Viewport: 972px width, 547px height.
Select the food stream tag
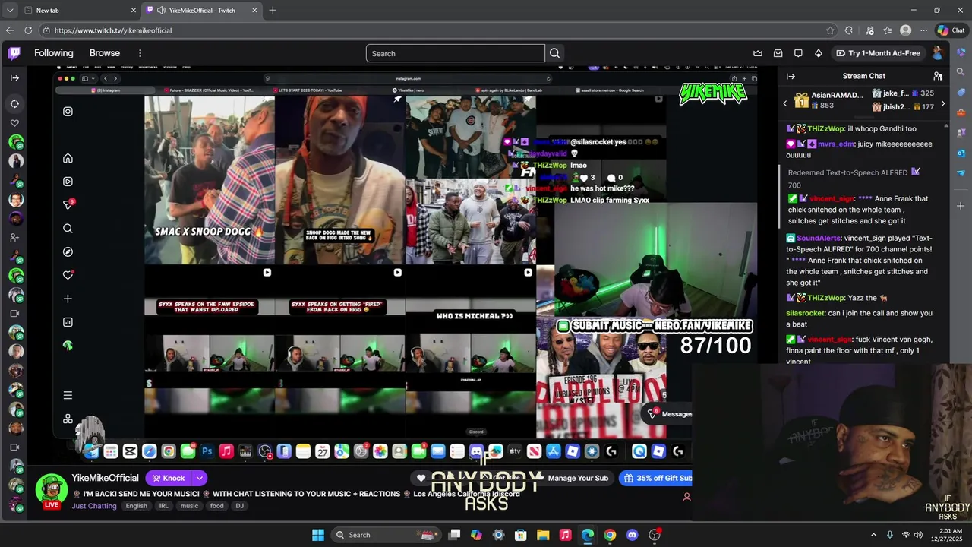point(217,506)
